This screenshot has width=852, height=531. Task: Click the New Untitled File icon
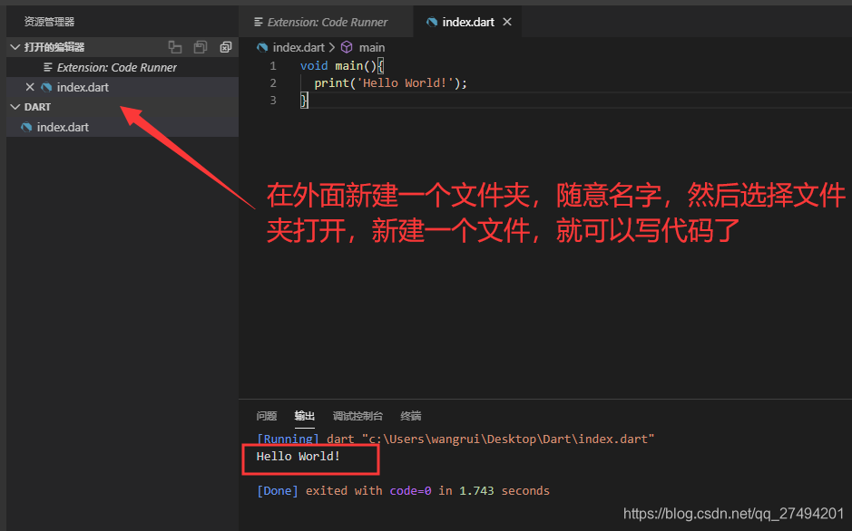[175, 47]
